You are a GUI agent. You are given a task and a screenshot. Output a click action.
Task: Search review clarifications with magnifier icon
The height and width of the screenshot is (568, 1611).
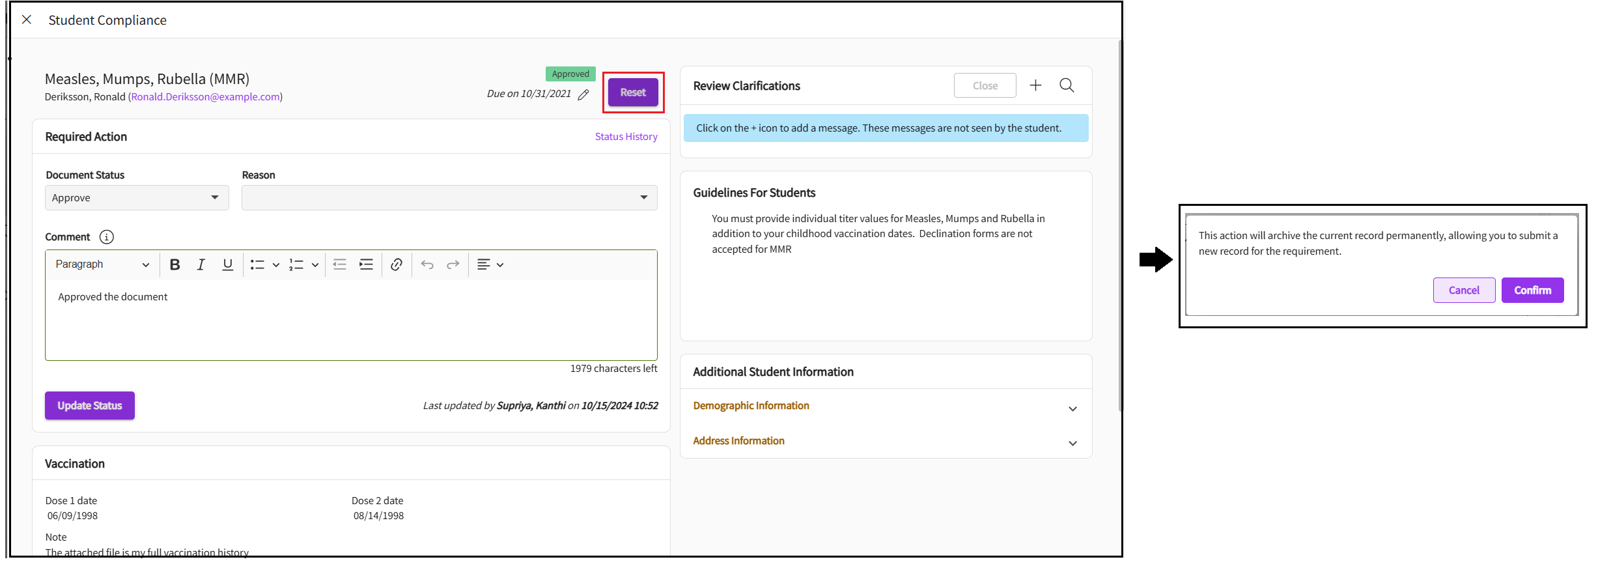point(1067,85)
